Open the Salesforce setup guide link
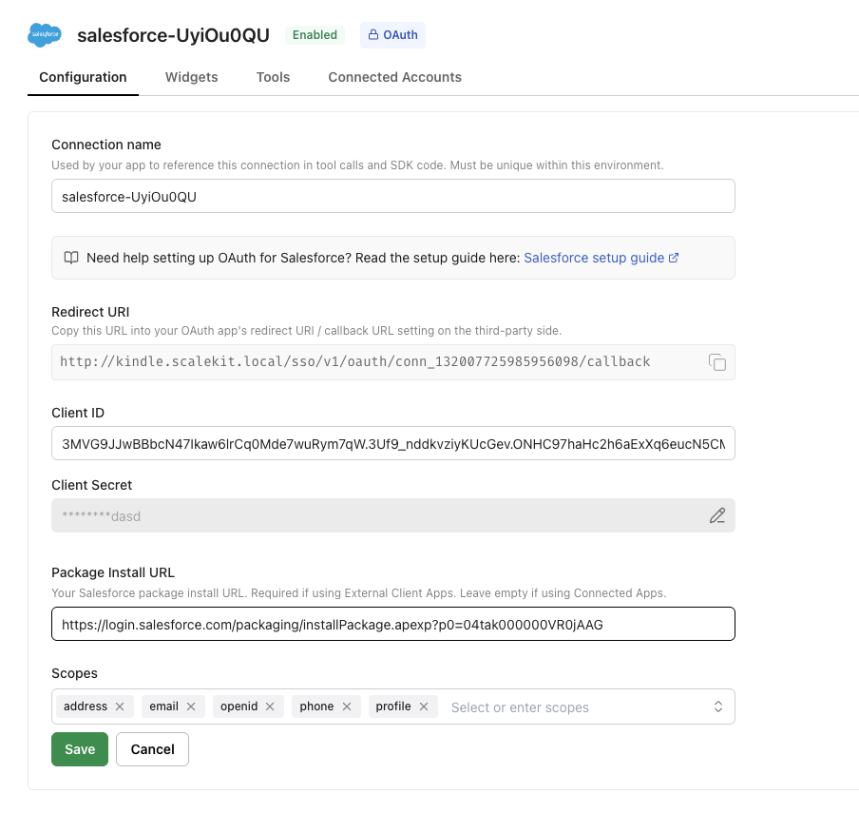The height and width of the screenshot is (813, 859). (594, 258)
